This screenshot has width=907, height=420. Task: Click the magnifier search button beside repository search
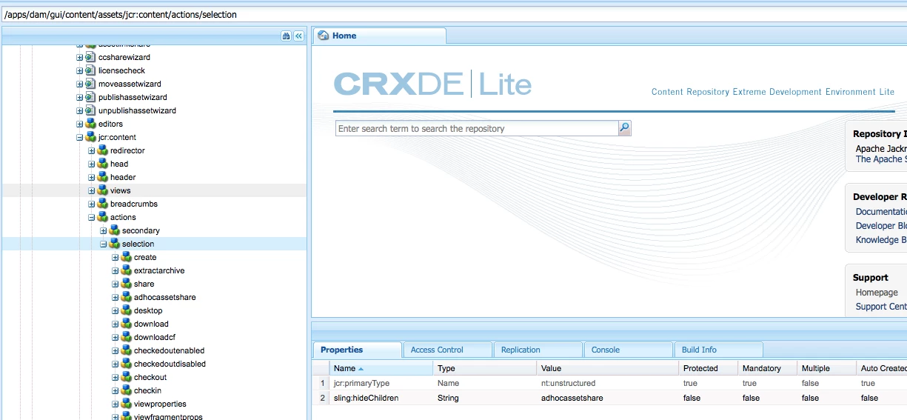point(624,128)
